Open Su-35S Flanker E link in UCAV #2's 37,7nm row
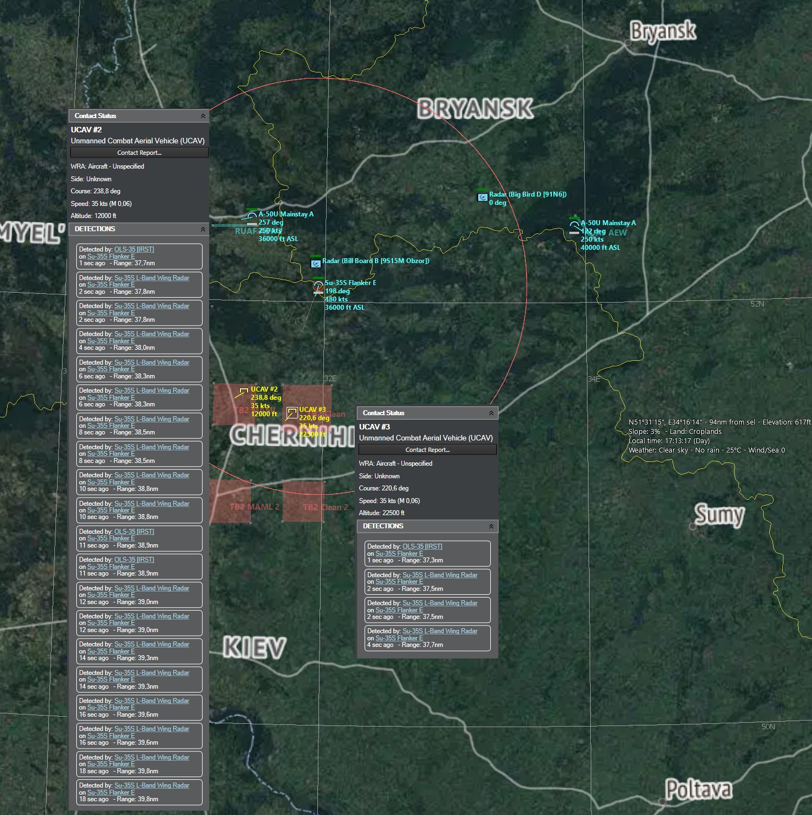This screenshot has height=815, width=812. 111,256
